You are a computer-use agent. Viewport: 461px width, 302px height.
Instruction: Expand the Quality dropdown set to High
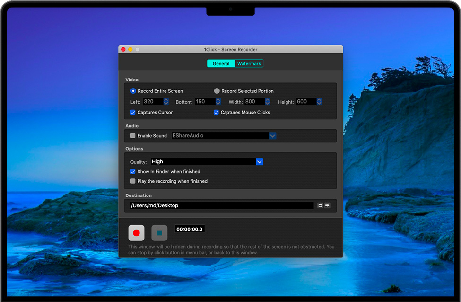pyautogui.click(x=259, y=162)
